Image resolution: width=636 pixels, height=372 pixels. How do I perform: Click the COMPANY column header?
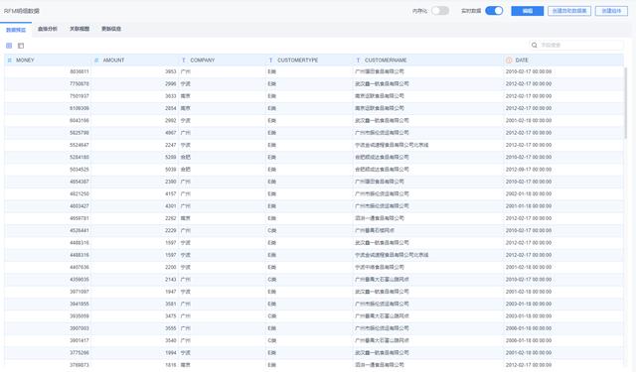click(223, 60)
